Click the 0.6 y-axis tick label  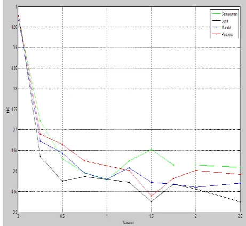pyautogui.click(x=15, y=171)
